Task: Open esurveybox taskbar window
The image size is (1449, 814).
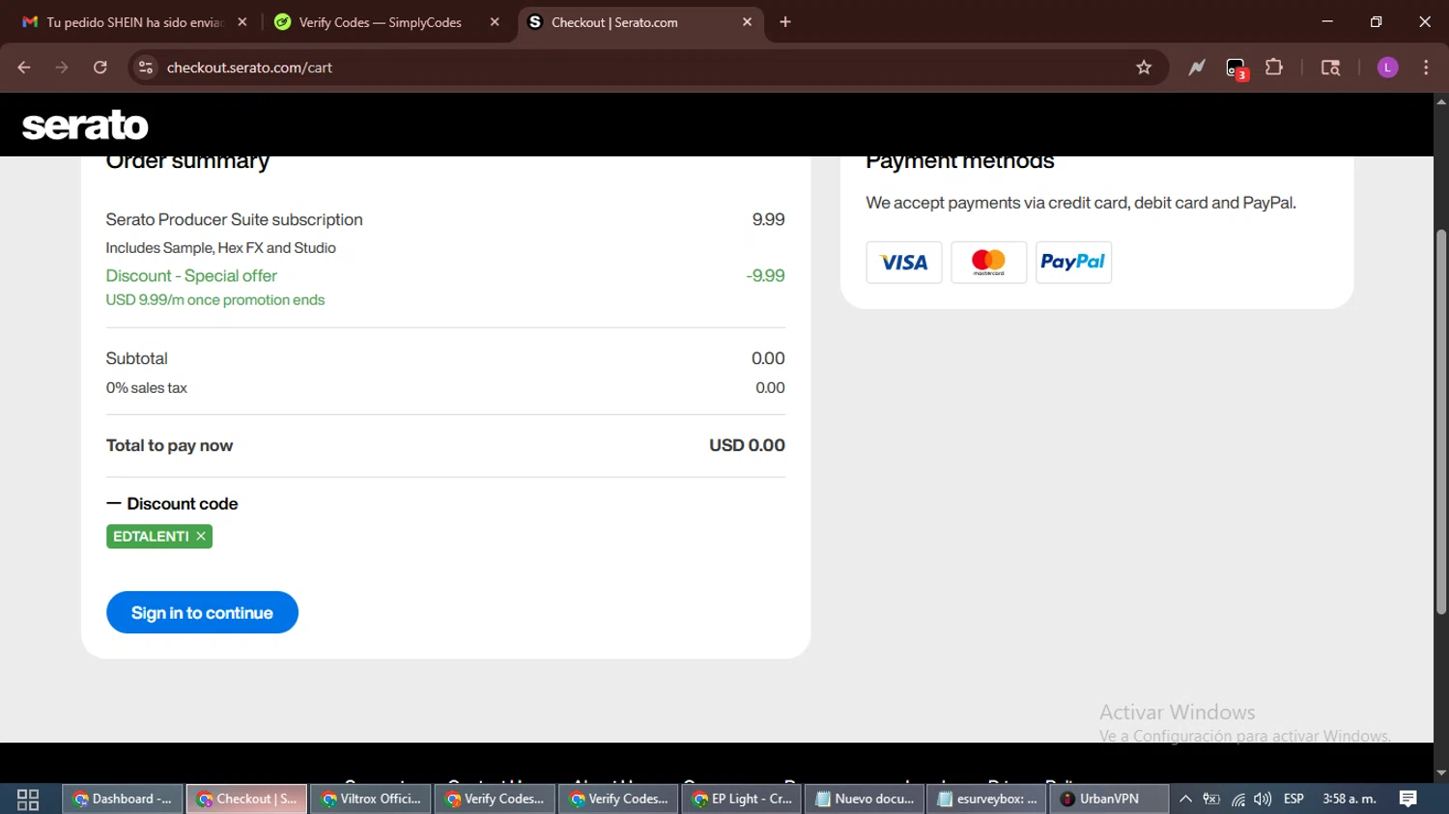Action: tap(987, 800)
